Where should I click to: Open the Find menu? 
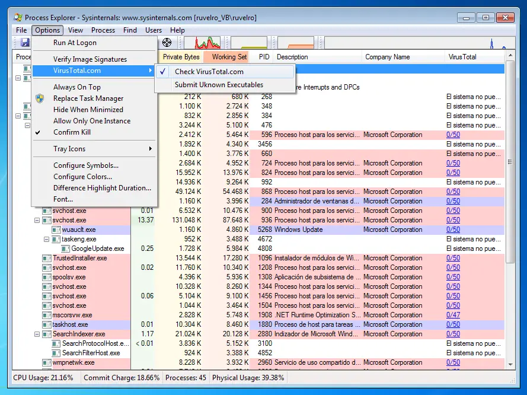coord(130,30)
